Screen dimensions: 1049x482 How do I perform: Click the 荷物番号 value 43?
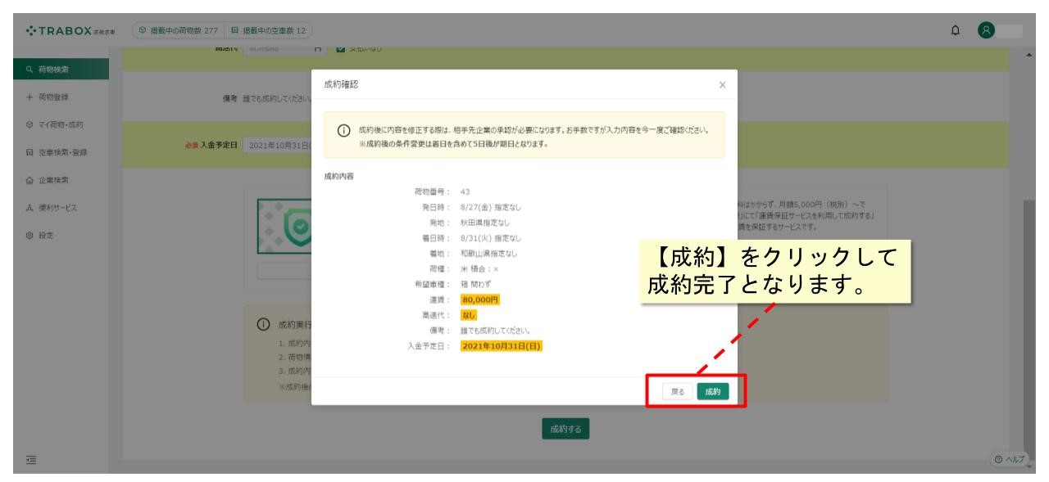coord(465,192)
